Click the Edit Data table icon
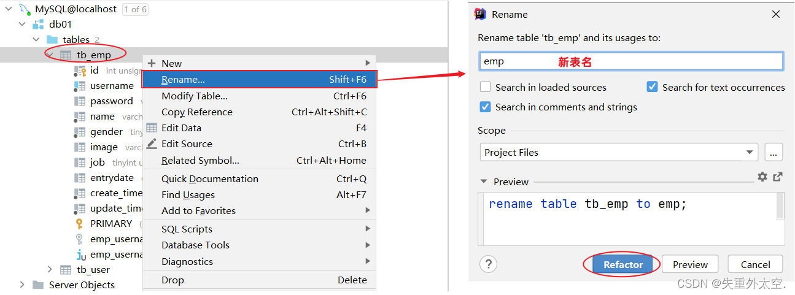This screenshot has width=795, height=295. click(152, 128)
